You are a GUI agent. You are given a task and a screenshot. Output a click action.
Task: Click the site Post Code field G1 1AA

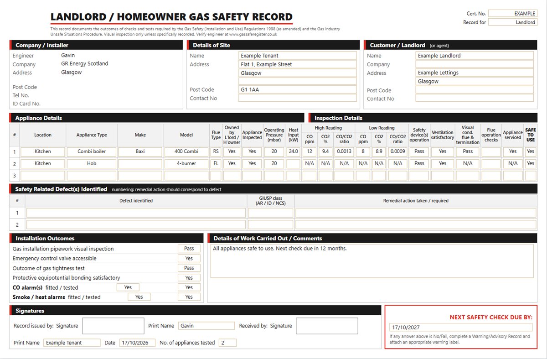[x=298, y=90]
